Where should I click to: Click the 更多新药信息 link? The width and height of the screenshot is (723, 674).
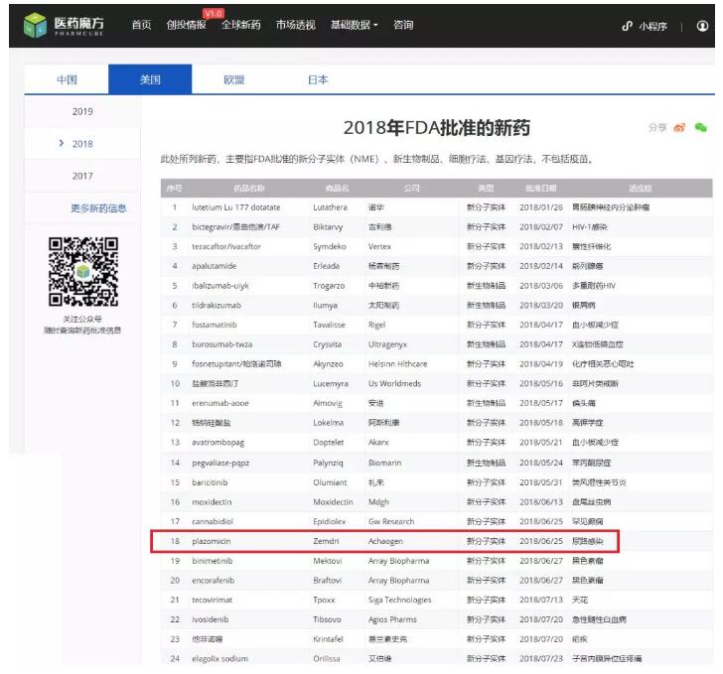coord(98,208)
